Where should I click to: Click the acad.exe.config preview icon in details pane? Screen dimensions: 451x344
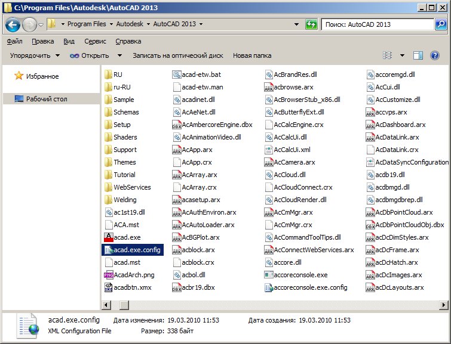point(28,326)
